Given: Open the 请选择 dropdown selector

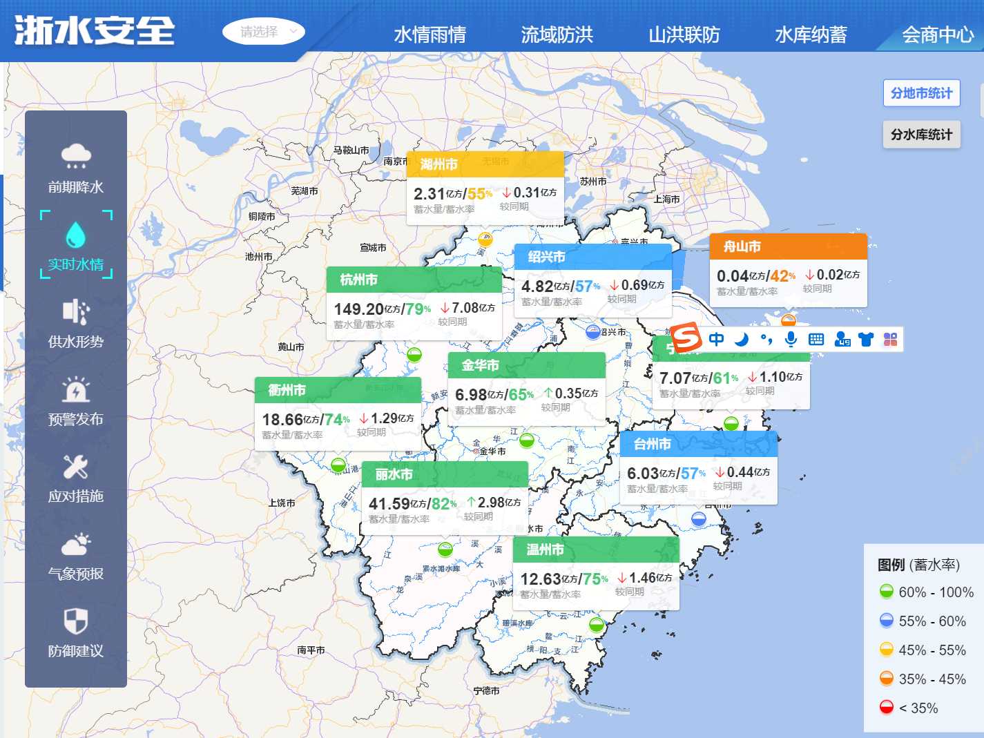Looking at the screenshot, I should coord(264,31).
